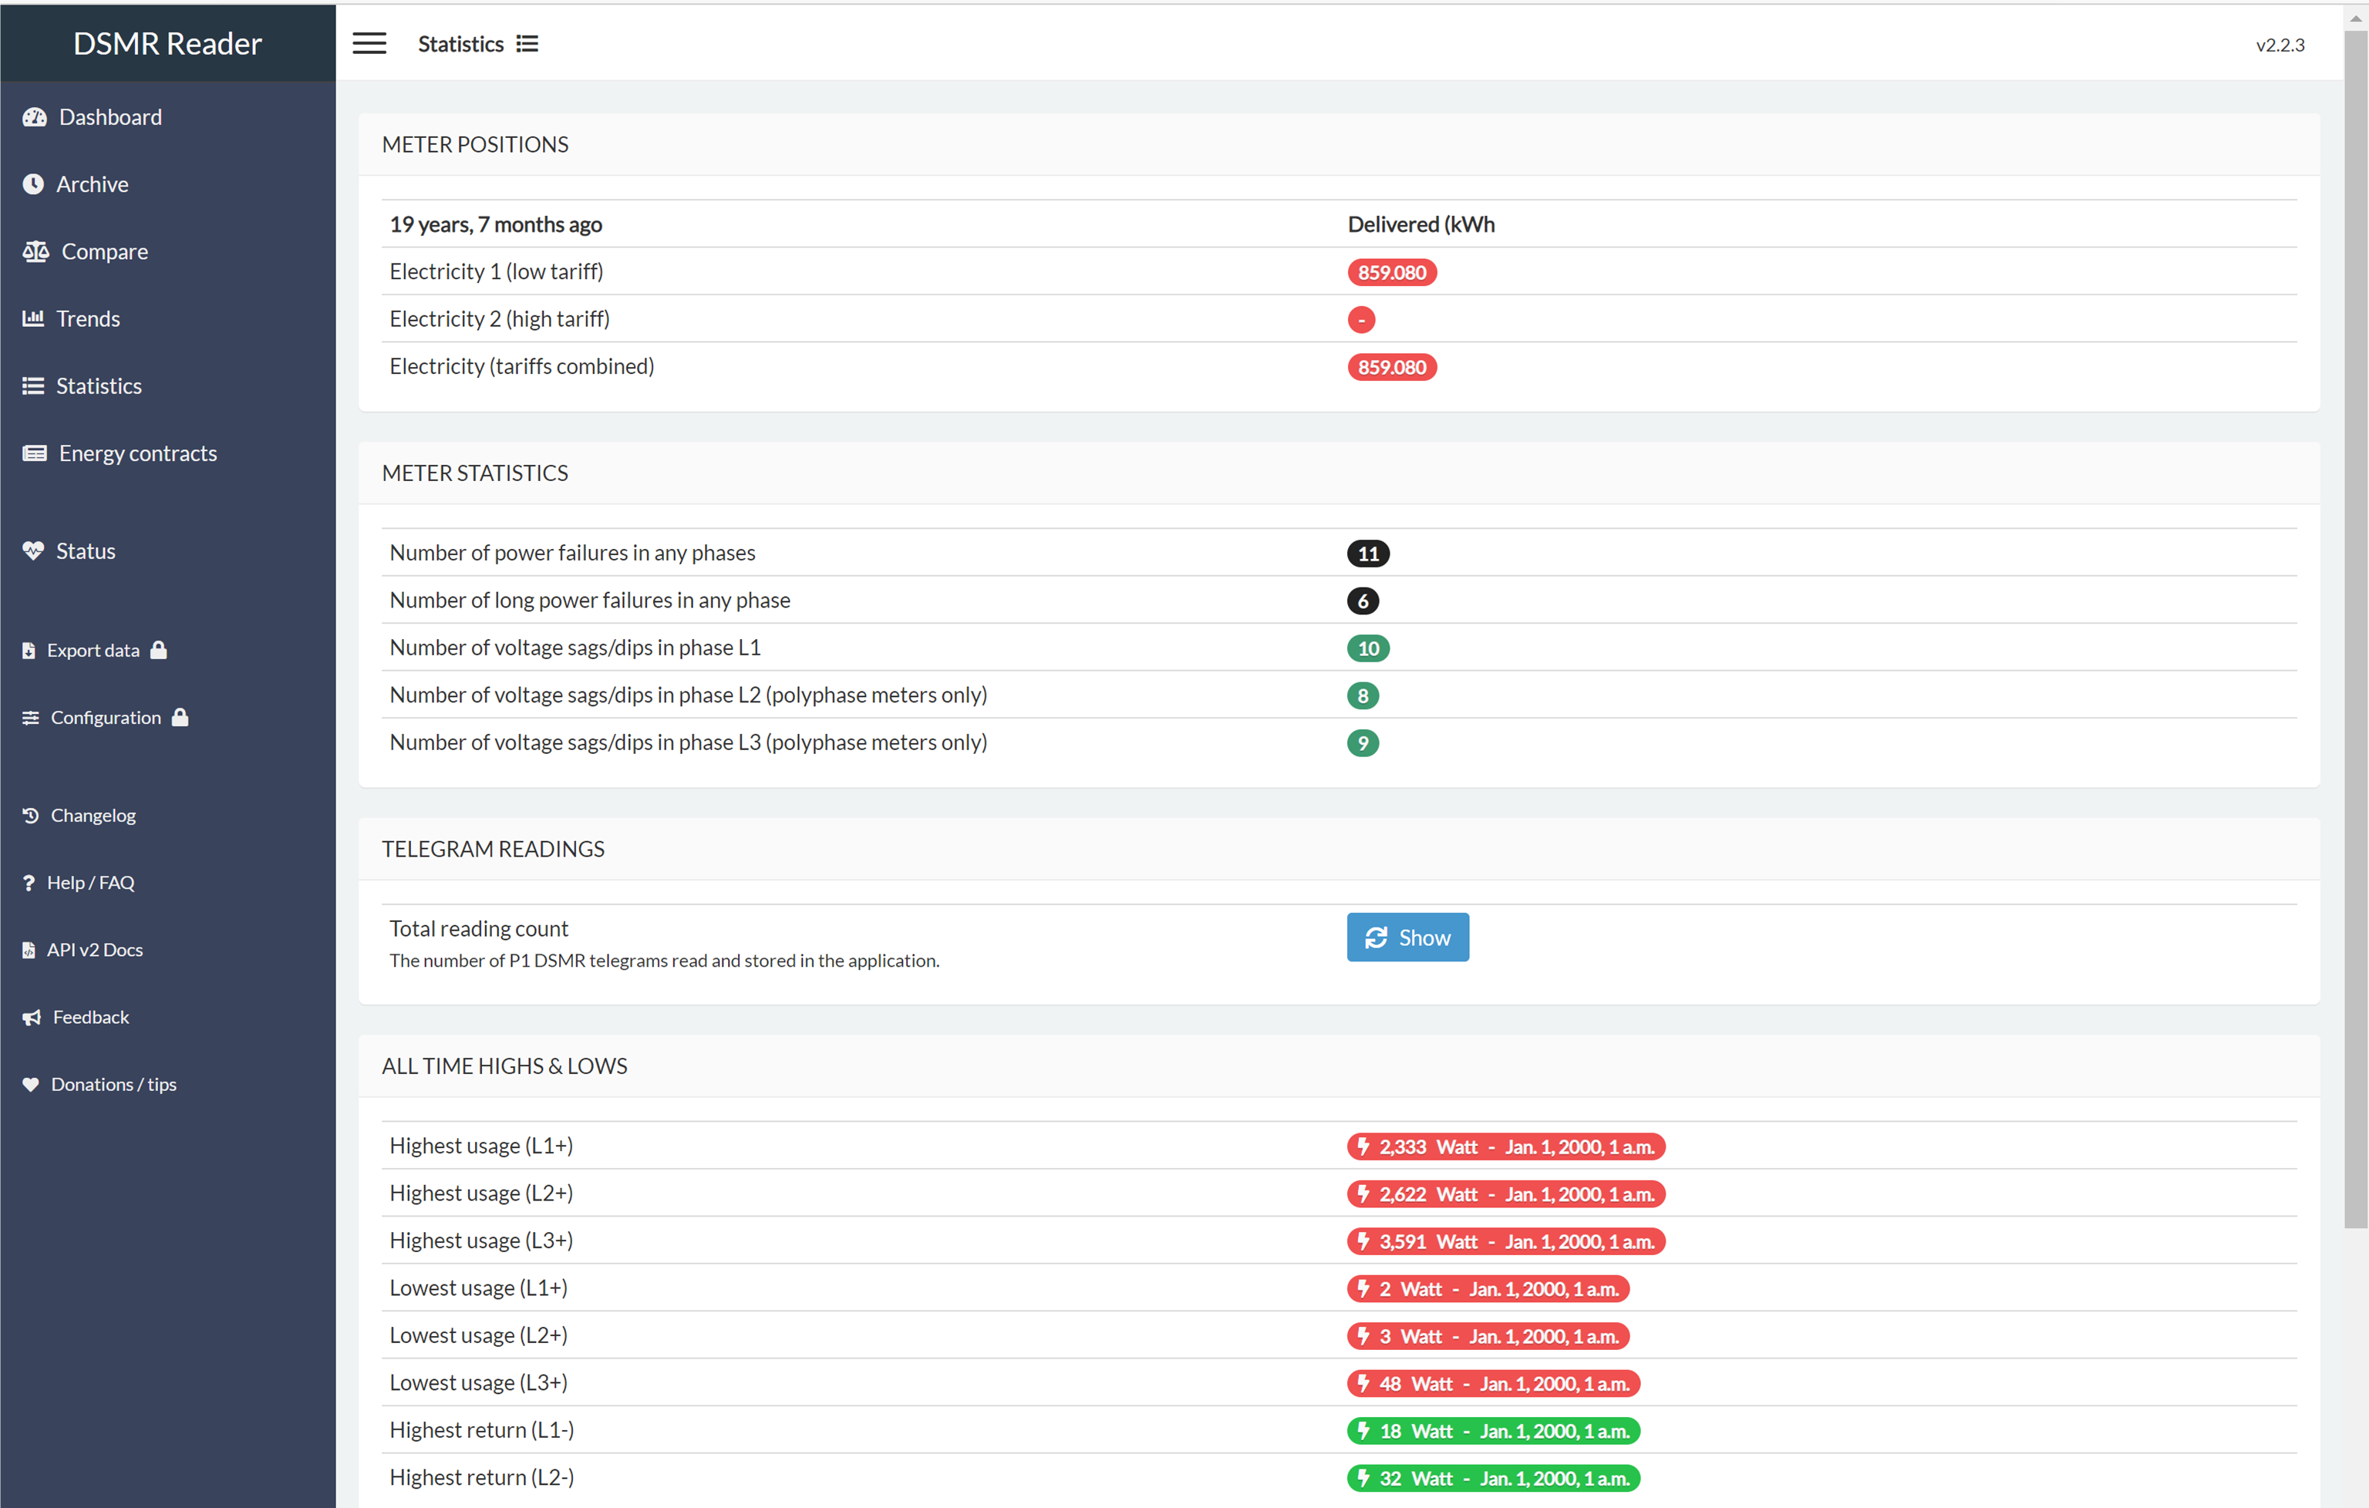The width and height of the screenshot is (2369, 1508).
Task: Open the Feedback megaphone icon
Action: pyautogui.click(x=32, y=1016)
